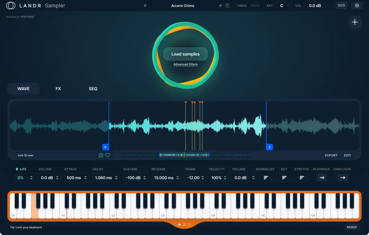Open the SEQ tab
This screenshot has width=369, height=235.
point(93,89)
